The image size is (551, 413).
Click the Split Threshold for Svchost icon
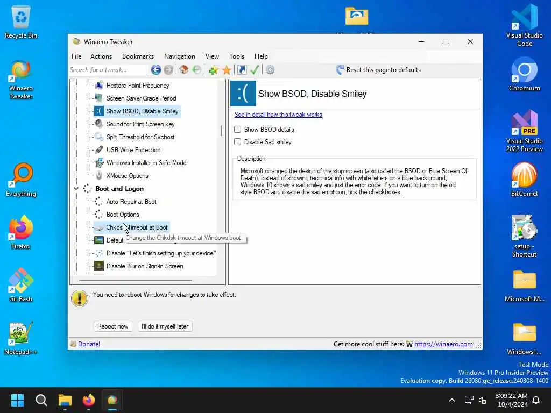tap(99, 137)
